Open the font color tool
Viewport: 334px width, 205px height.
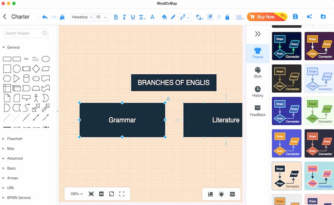pyautogui.click(x=152, y=17)
